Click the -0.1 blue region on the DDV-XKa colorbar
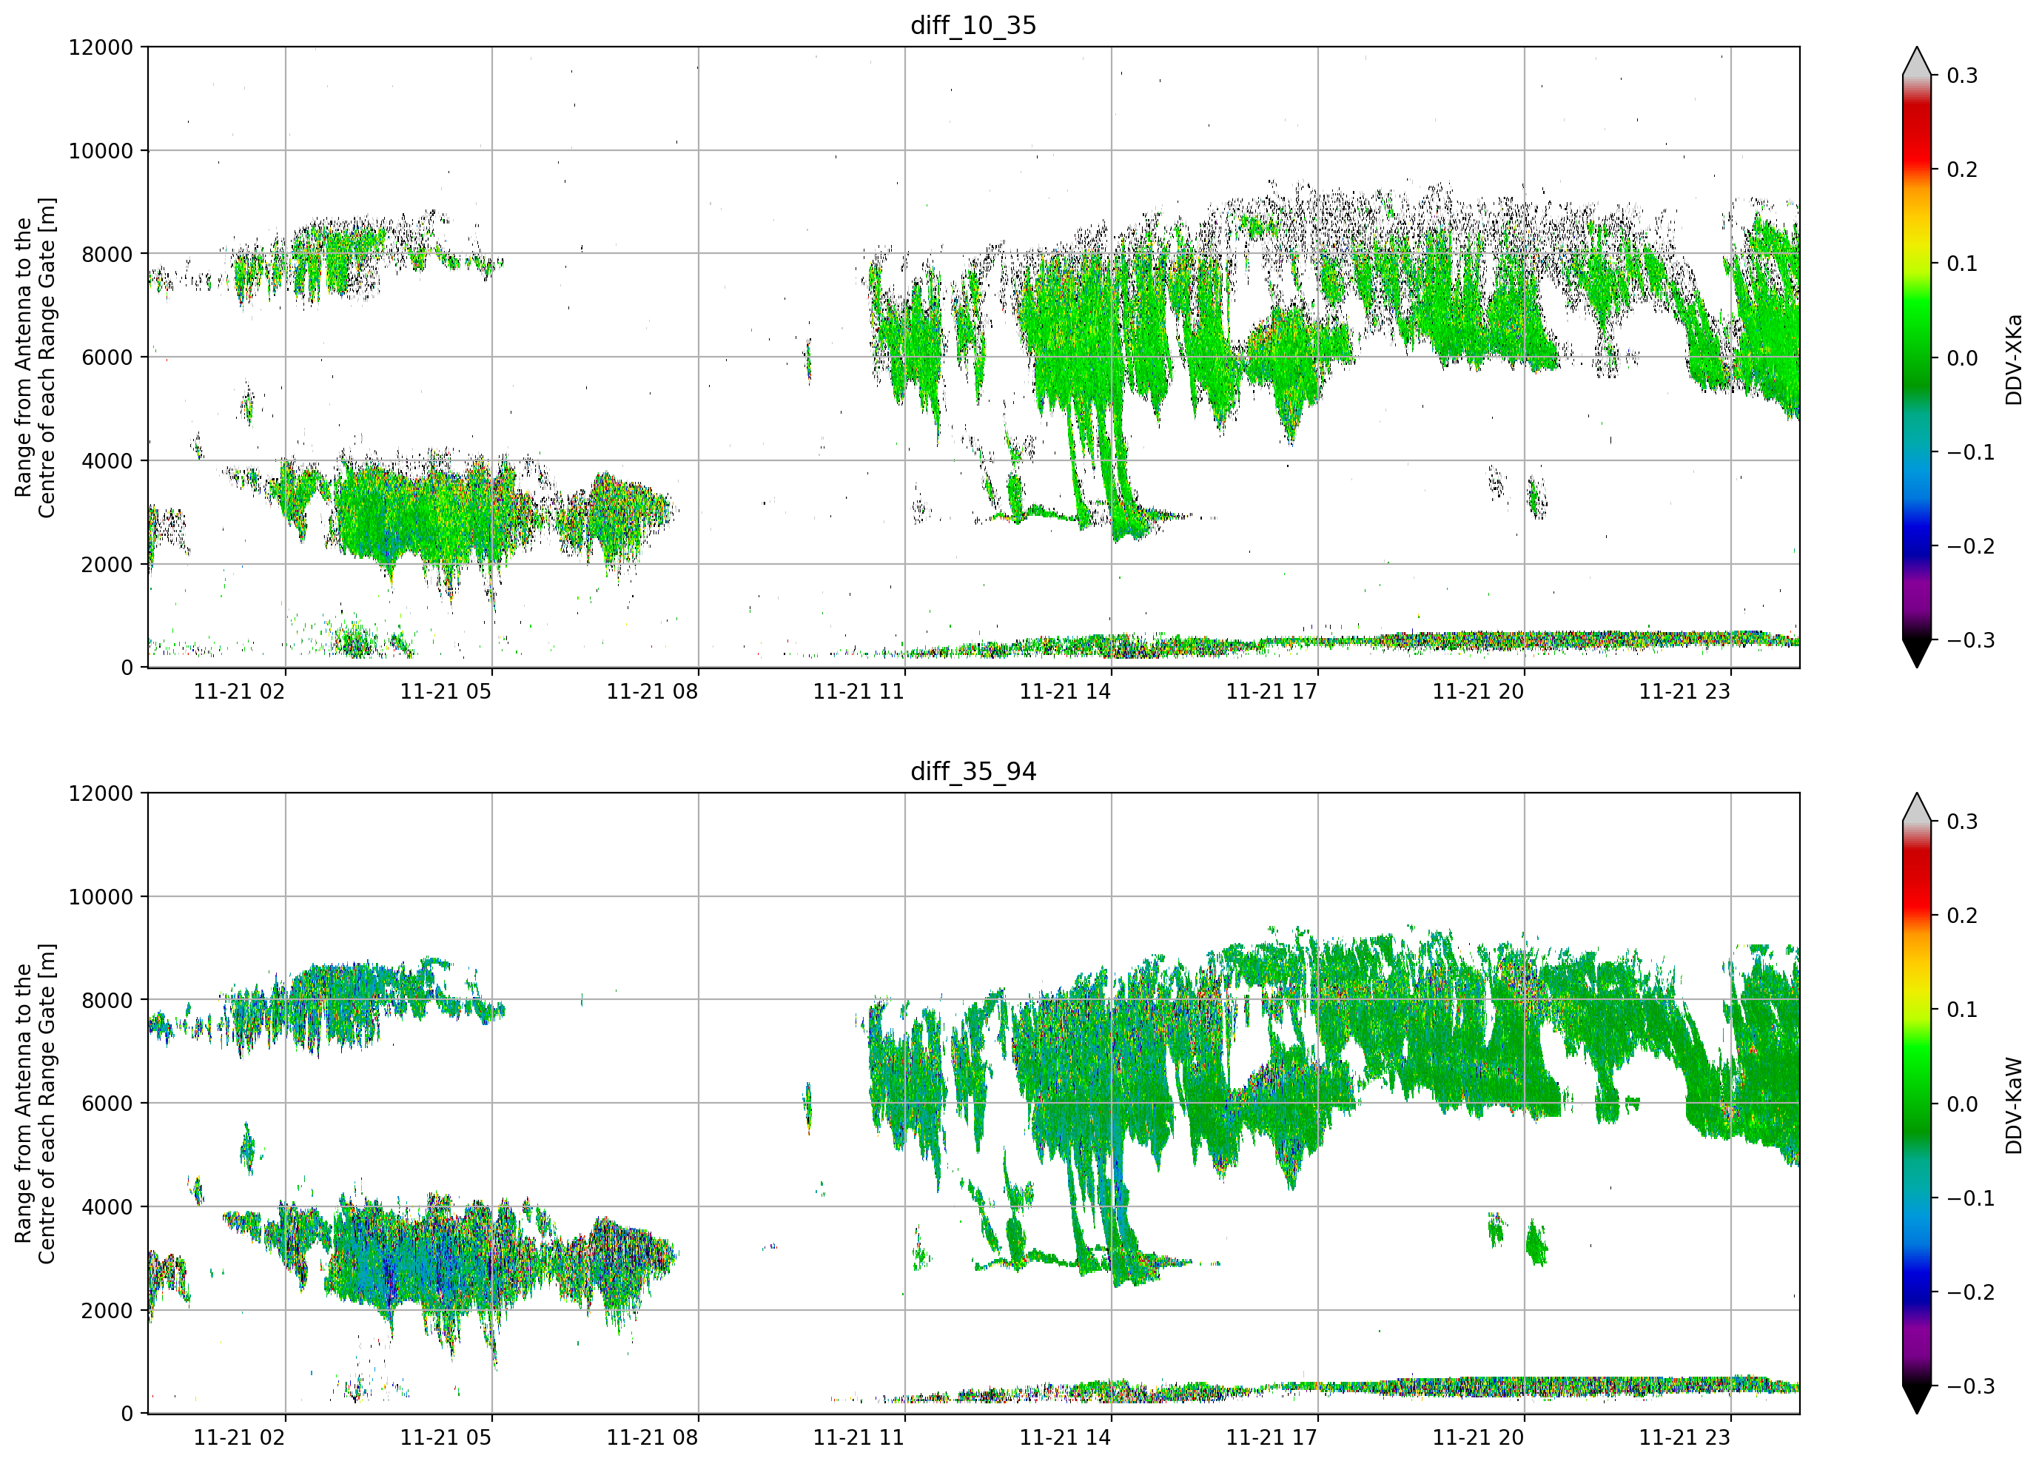Viewport: 2039px width, 1464px height. 1917,452
